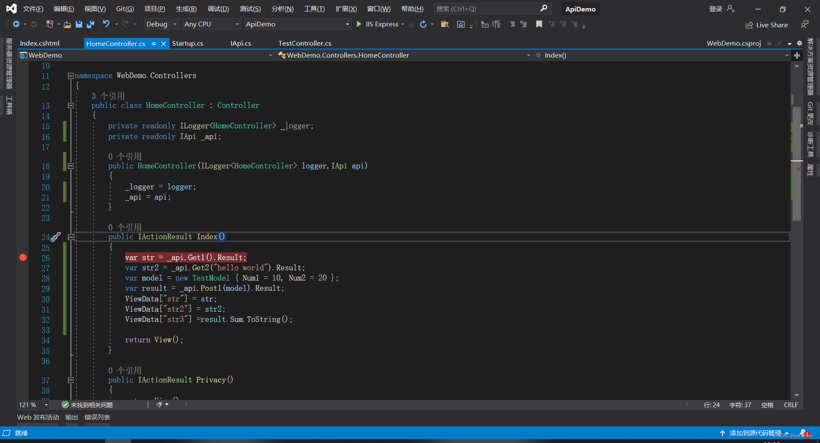
Task: Save the current file with the disk icon
Action: 79,24
